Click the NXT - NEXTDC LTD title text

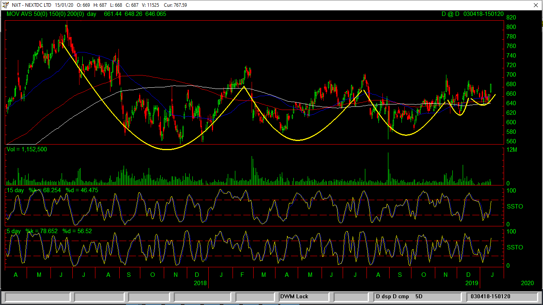tap(31, 5)
